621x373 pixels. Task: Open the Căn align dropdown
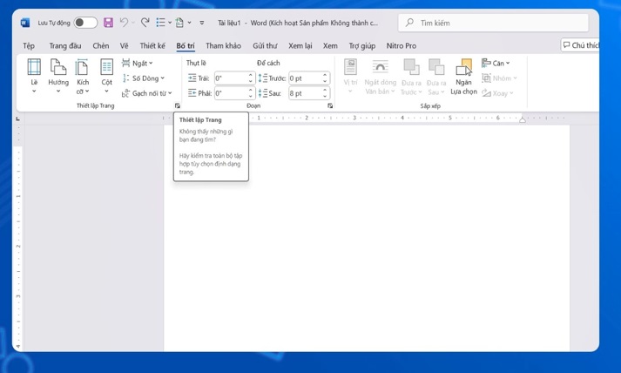(x=496, y=64)
